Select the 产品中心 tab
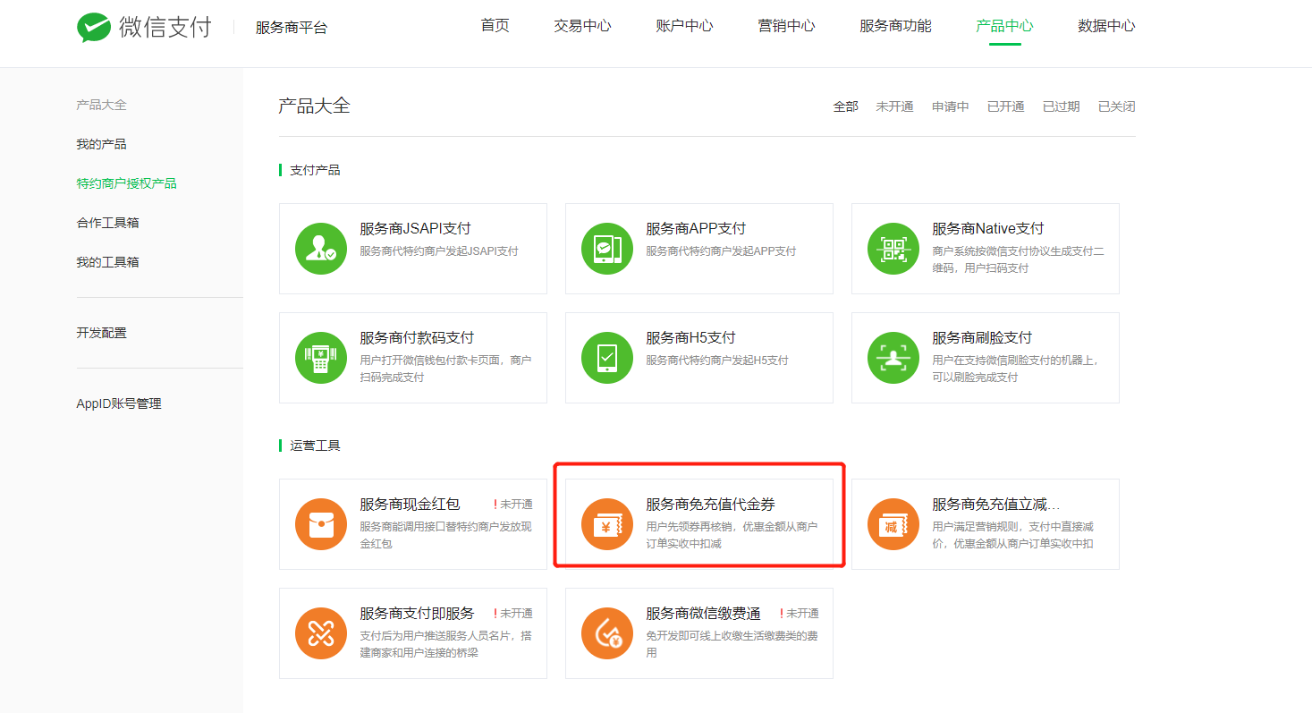 tap(1004, 26)
